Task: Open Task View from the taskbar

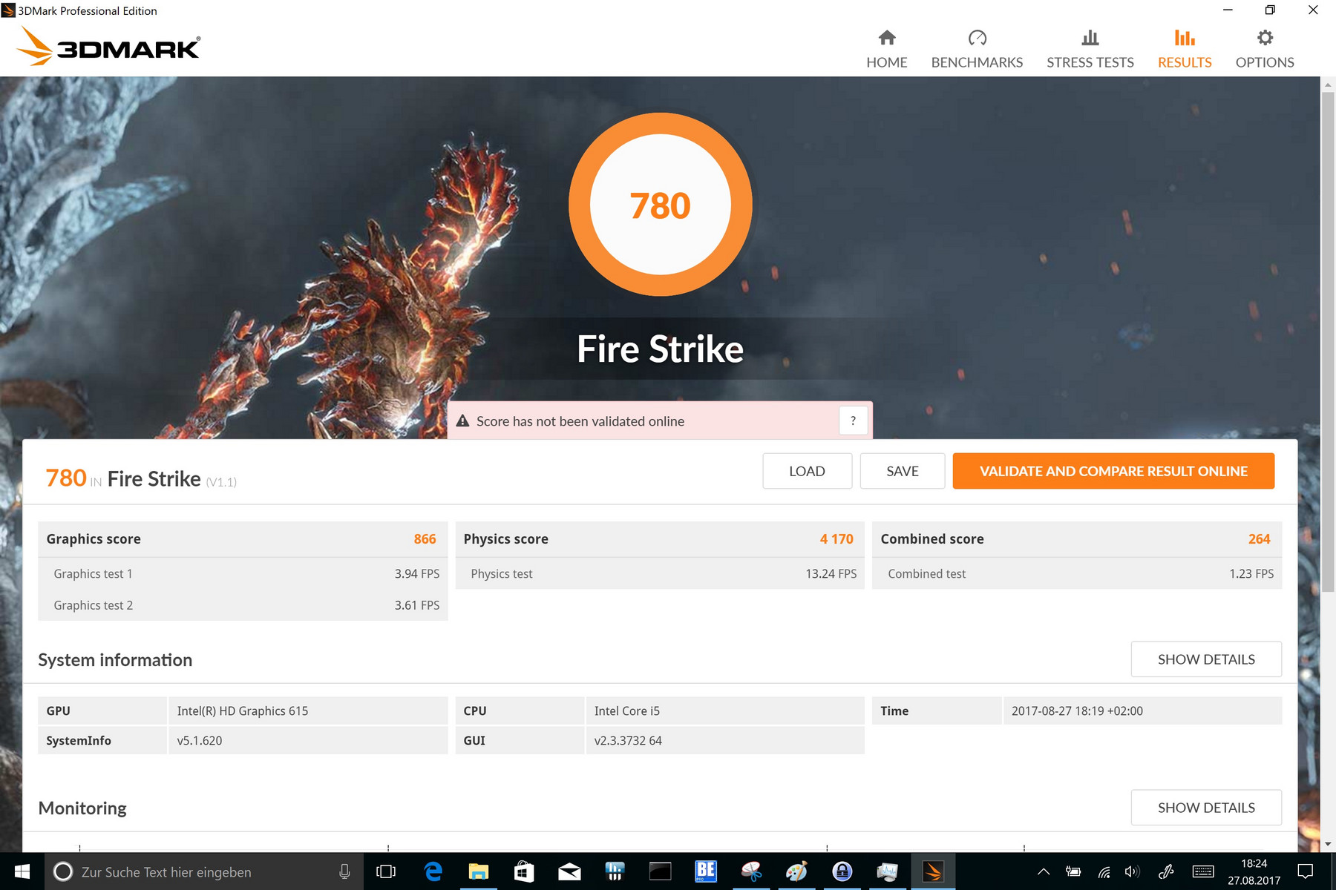Action: pyautogui.click(x=386, y=871)
